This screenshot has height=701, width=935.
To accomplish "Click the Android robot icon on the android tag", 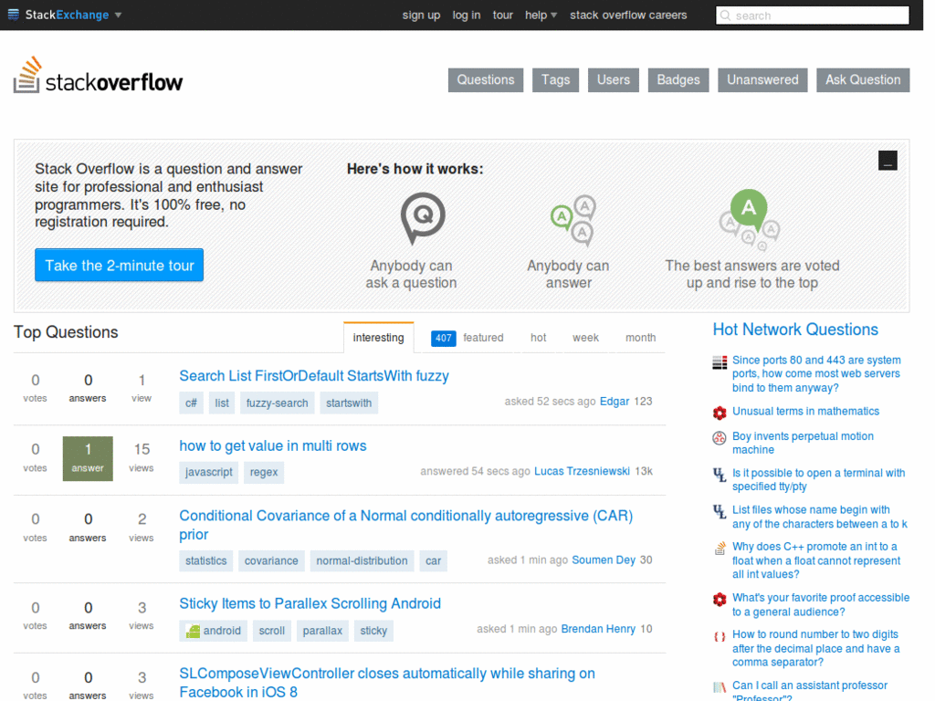I will tap(195, 630).
